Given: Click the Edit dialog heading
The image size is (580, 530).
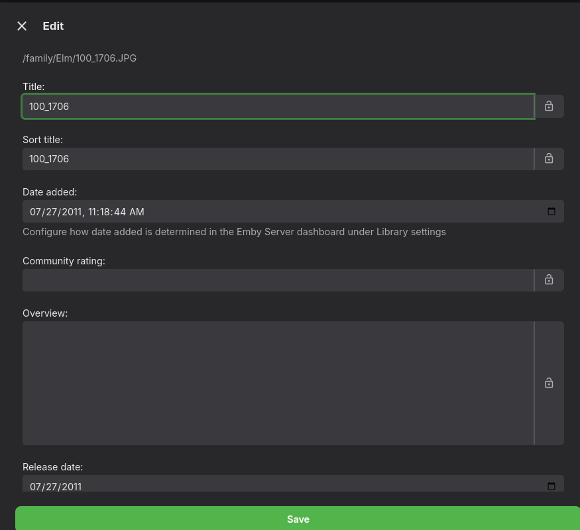Looking at the screenshot, I should coord(53,26).
